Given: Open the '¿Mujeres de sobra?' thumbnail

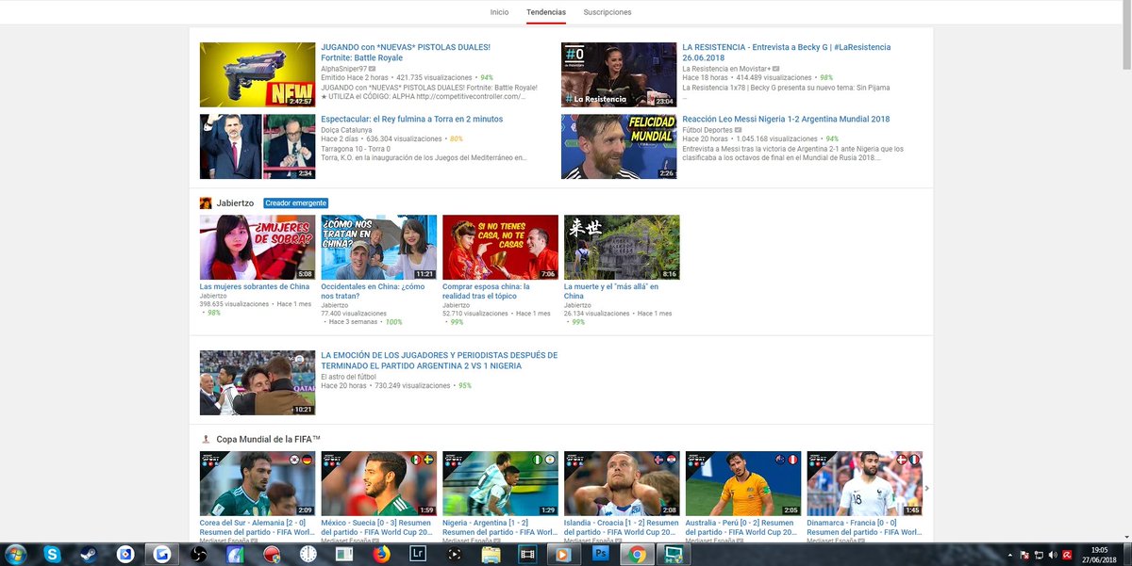Looking at the screenshot, I should 258,247.
